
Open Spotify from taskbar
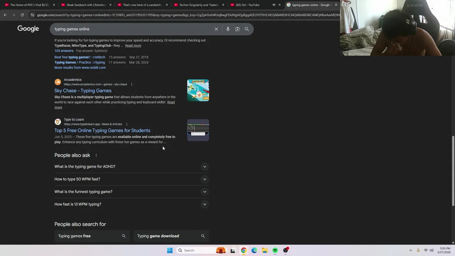point(275,250)
